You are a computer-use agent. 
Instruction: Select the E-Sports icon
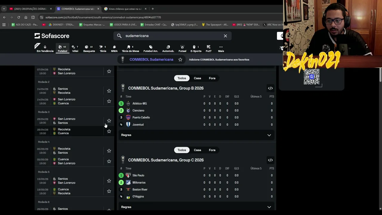[196, 49]
